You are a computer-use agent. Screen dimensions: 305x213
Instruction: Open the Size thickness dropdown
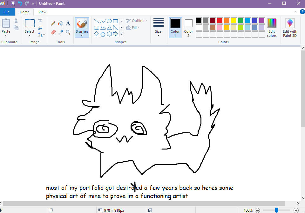coord(158,28)
